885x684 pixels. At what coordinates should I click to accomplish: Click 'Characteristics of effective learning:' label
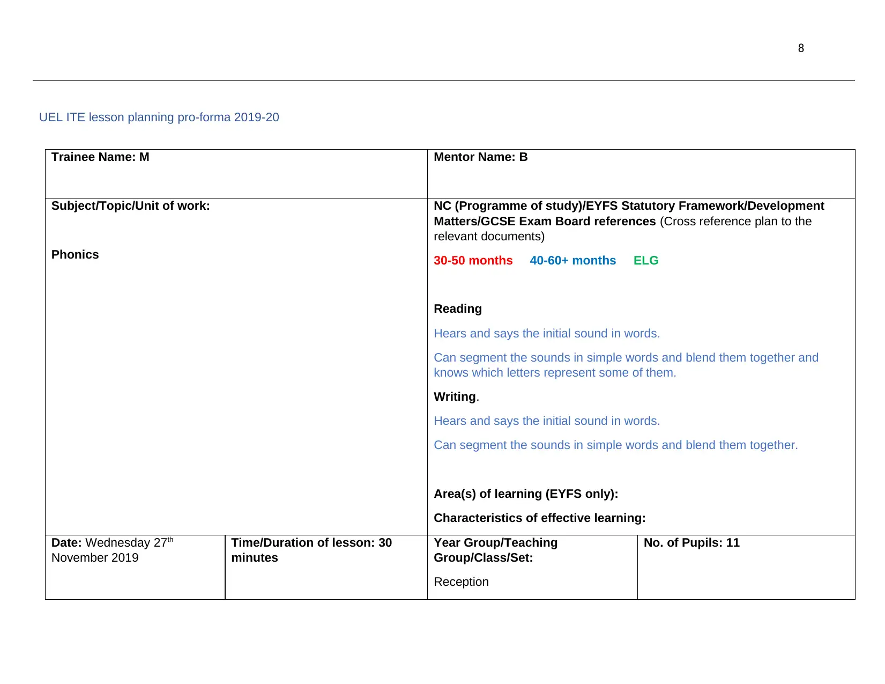pyautogui.click(x=540, y=518)
